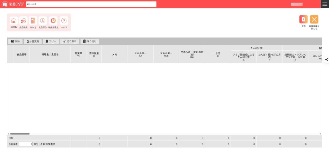This screenshot has height=164, width=329.
Task: Click the right arrow of horizontal scrollbar
Action: tap(320, 134)
